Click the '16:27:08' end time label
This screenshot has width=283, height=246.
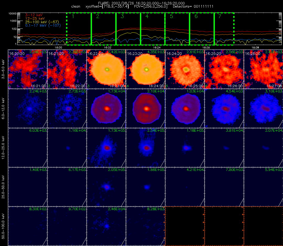pyautogui.click(x=274, y=86)
